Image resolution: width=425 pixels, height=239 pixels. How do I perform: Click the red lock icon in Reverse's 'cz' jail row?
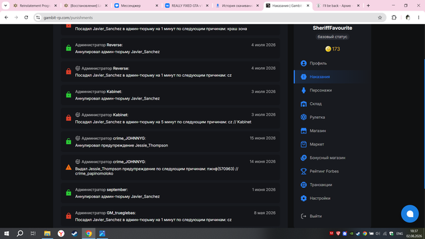click(68, 71)
